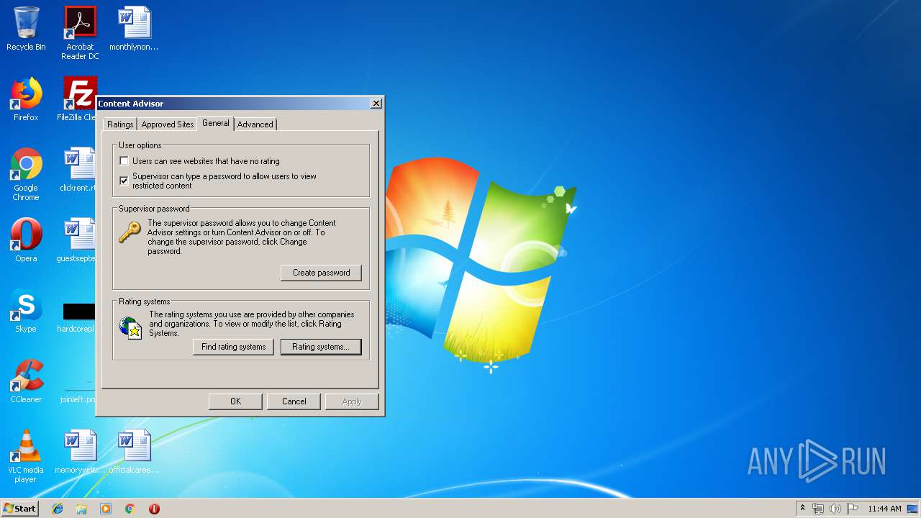Confirm the dialog with OK
Screen dimensions: 921x518
tap(235, 401)
